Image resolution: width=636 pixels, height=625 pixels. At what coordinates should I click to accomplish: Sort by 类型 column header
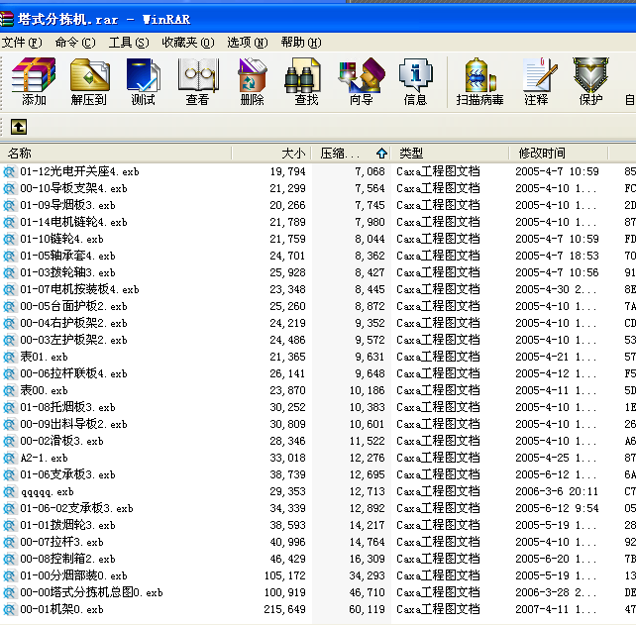[450, 154]
